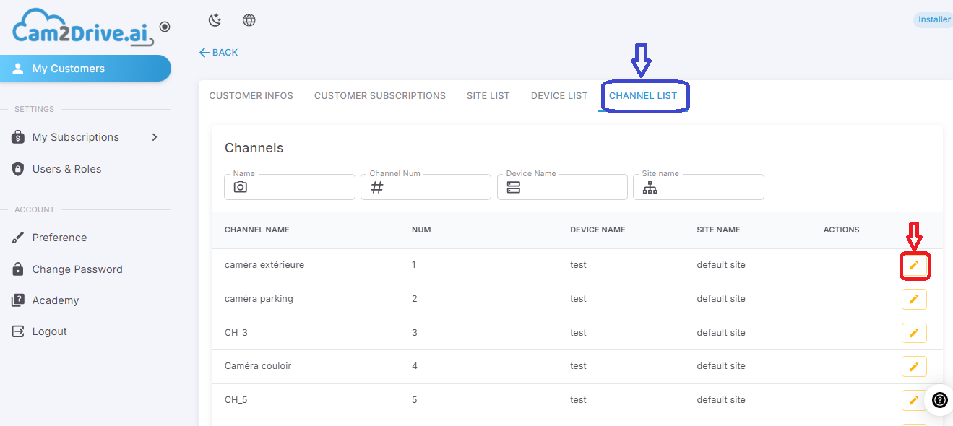Open the Site List tab
The height and width of the screenshot is (426, 953).
pos(488,96)
